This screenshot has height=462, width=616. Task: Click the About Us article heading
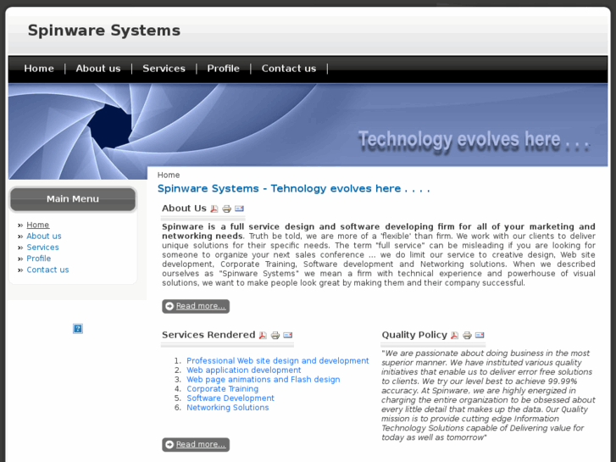pos(184,209)
